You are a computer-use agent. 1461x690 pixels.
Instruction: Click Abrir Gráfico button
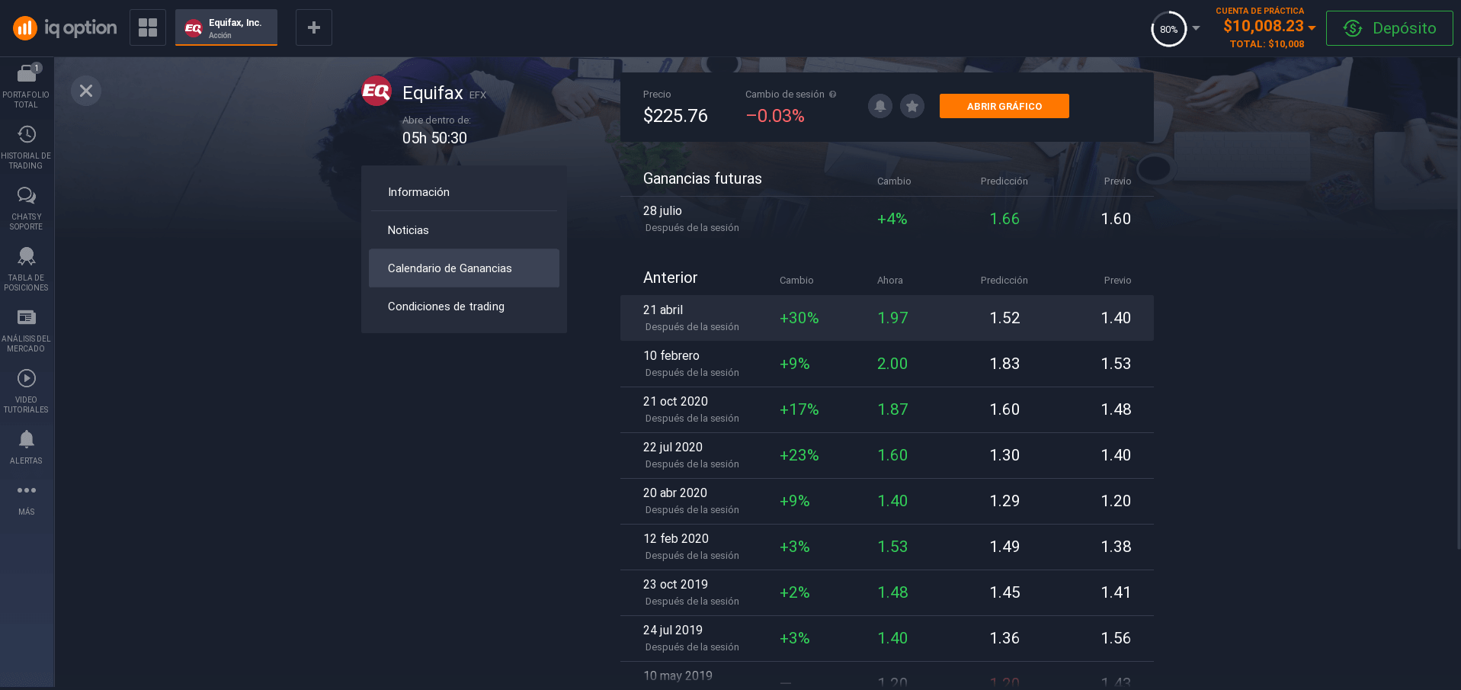(x=1004, y=106)
